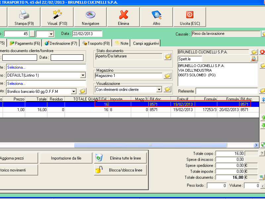Click the Data rif column header
The height and width of the screenshot is (199, 265).
pyautogui.click(x=183, y=99)
